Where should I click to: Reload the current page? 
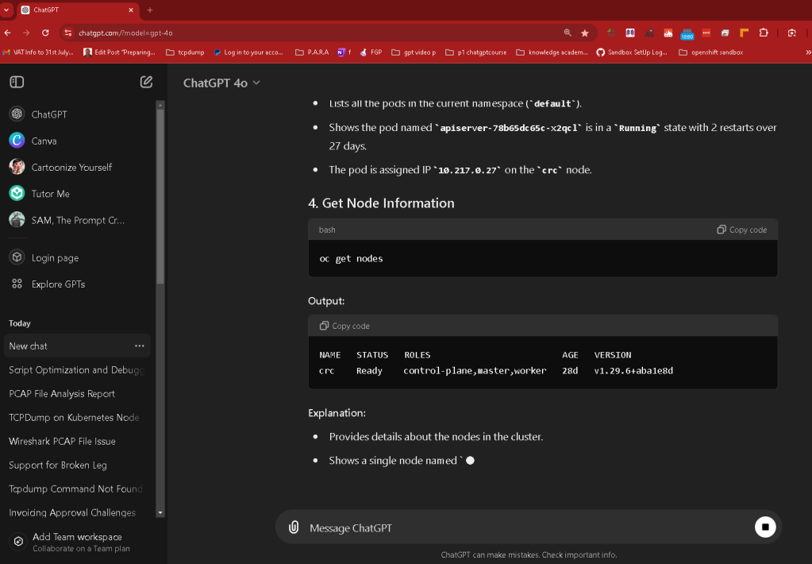45,33
